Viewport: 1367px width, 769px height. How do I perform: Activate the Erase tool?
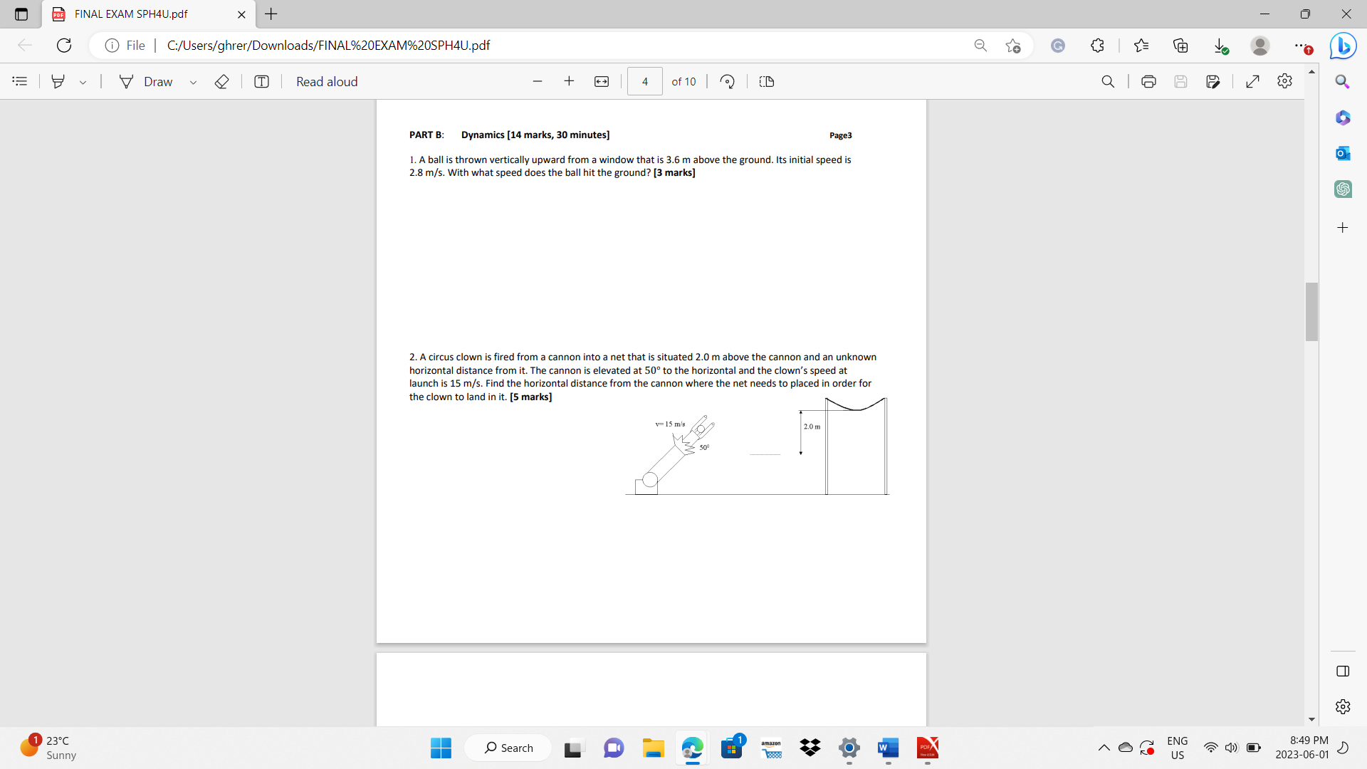coord(221,81)
